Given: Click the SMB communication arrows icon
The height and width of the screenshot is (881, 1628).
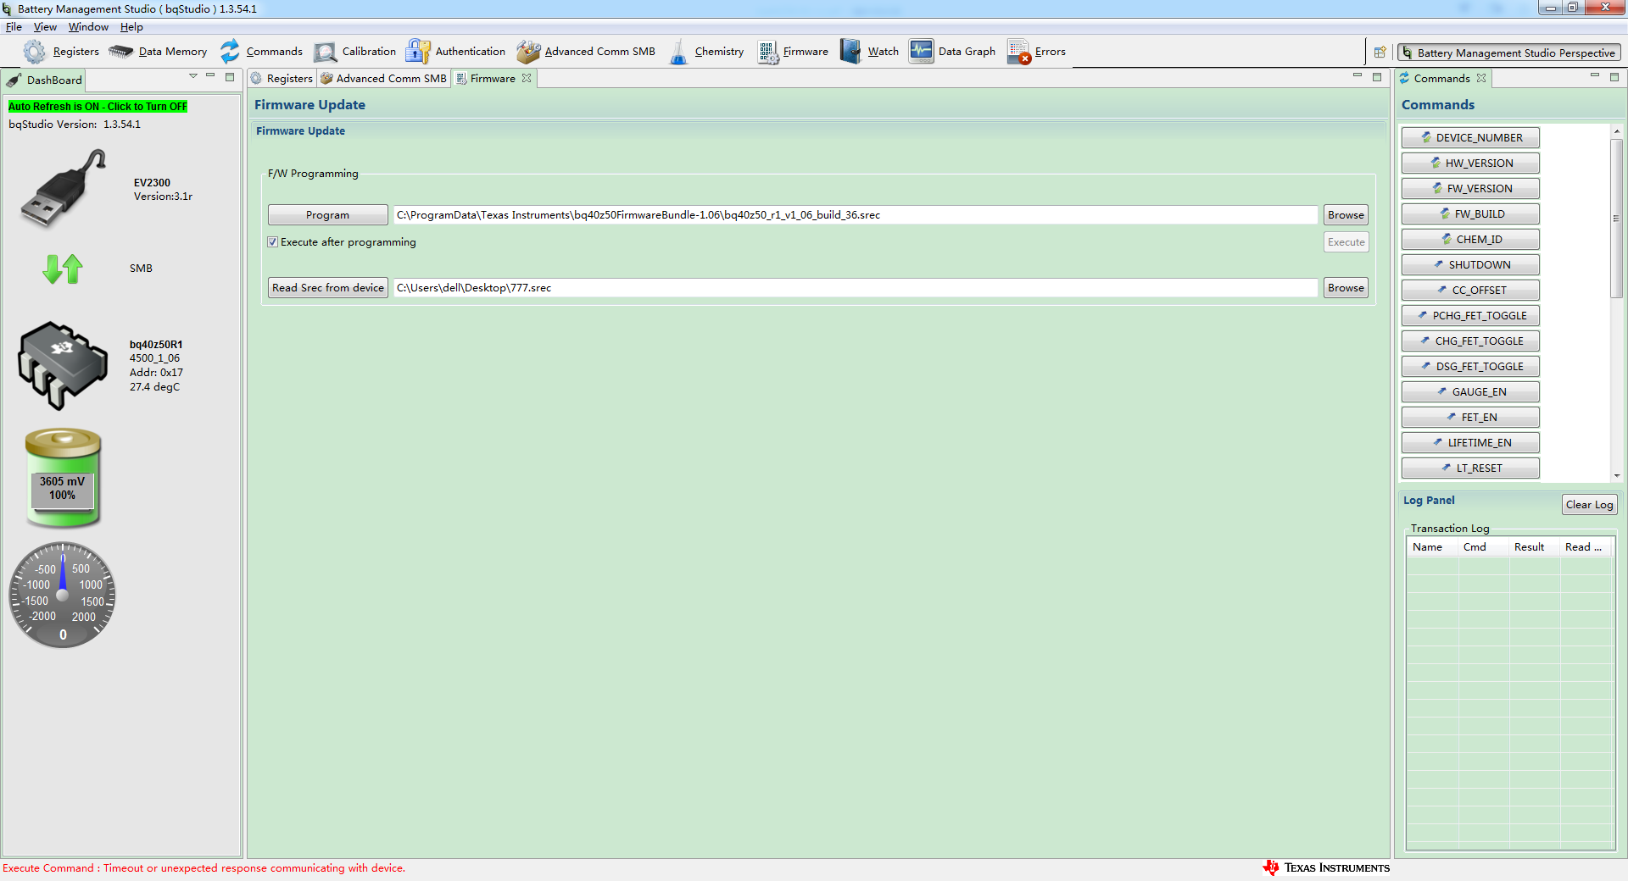Looking at the screenshot, I should tap(63, 269).
